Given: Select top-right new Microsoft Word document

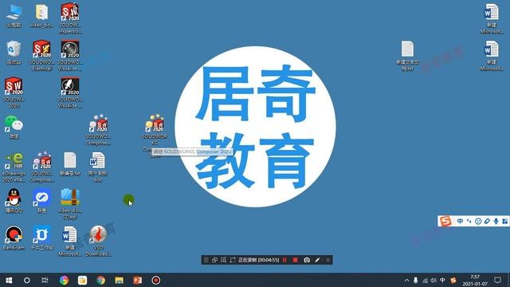Looking at the screenshot, I should pyautogui.click(x=491, y=18).
